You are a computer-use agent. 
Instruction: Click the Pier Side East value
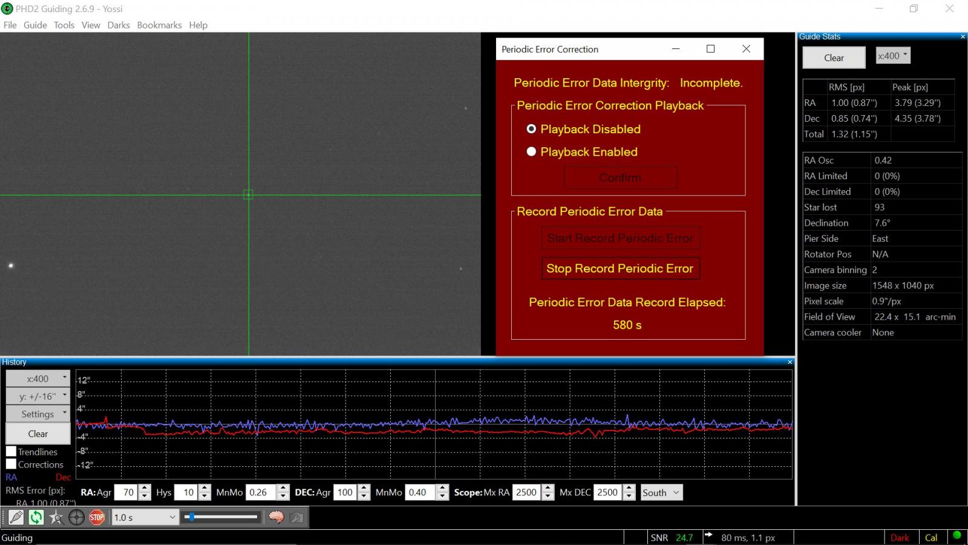880,239
